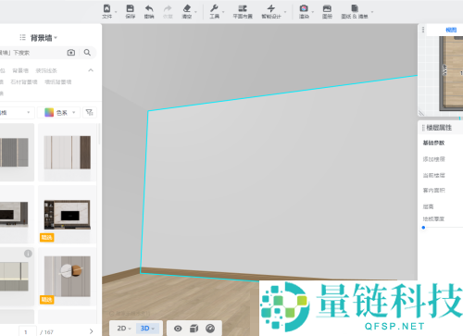
Task: Click the drag handle beside 楼层属性 title
Action: point(423,128)
